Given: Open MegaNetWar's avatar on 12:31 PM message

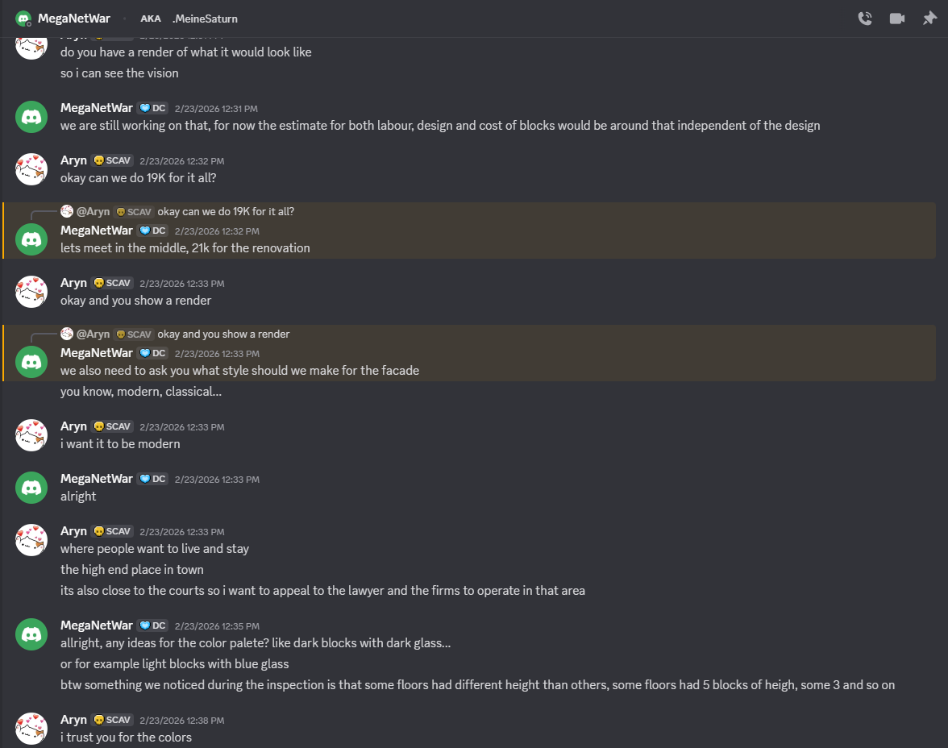Looking at the screenshot, I should pyautogui.click(x=31, y=117).
